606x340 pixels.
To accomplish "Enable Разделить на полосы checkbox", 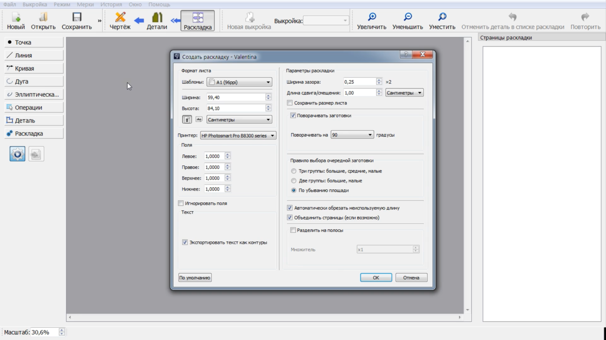I will (x=293, y=230).
